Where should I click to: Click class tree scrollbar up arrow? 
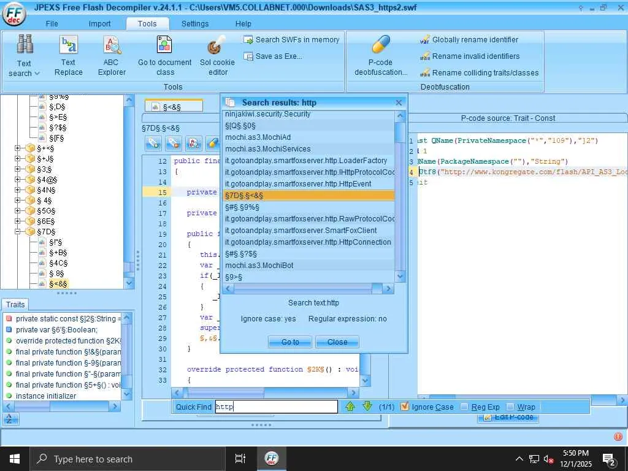click(x=129, y=100)
